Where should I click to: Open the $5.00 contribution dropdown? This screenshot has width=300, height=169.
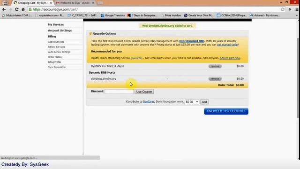pyautogui.click(x=192, y=102)
